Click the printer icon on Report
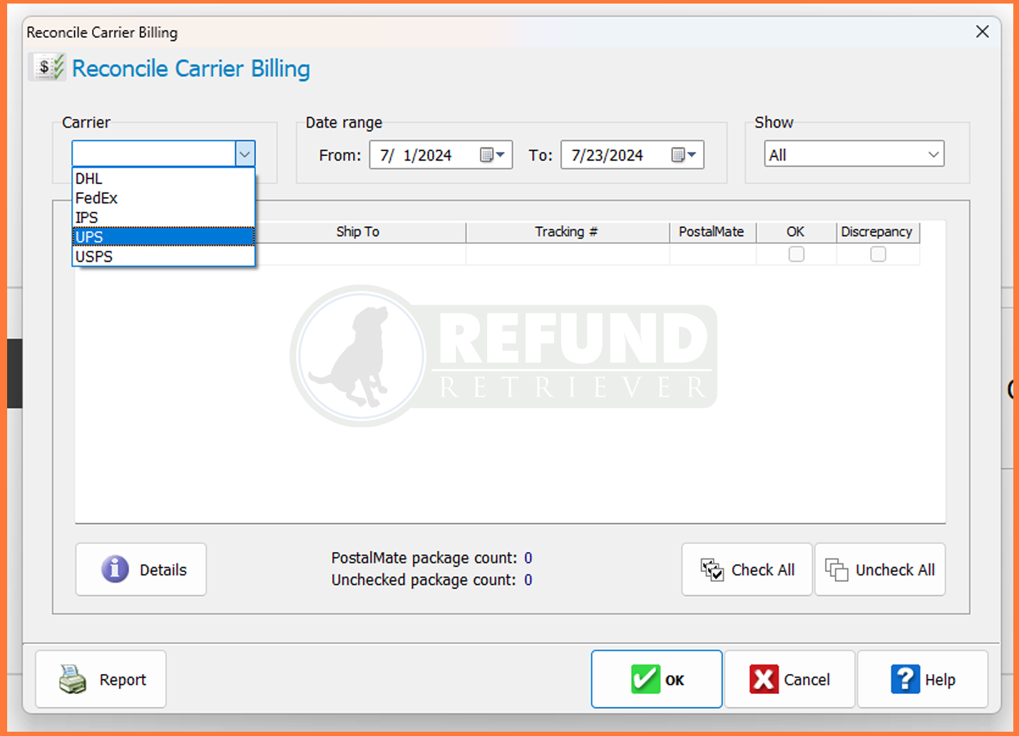The height and width of the screenshot is (736, 1019). 73,679
